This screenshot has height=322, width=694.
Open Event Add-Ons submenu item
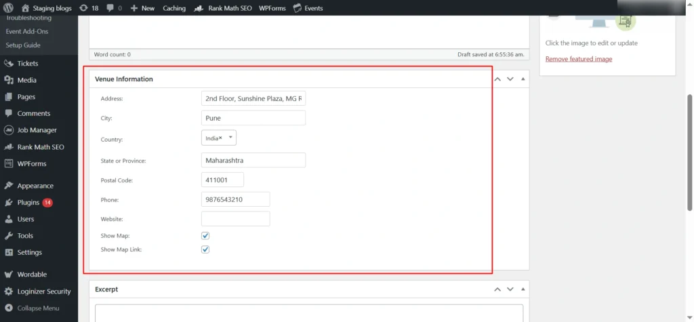click(27, 31)
